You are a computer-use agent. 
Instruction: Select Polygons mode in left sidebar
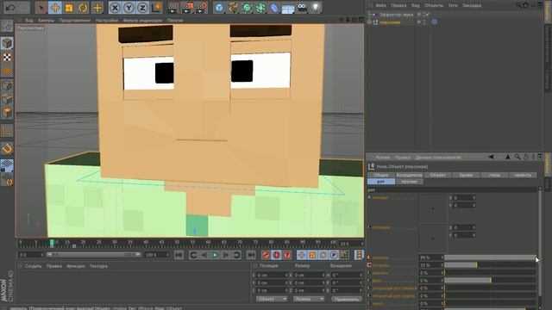coord(7,113)
